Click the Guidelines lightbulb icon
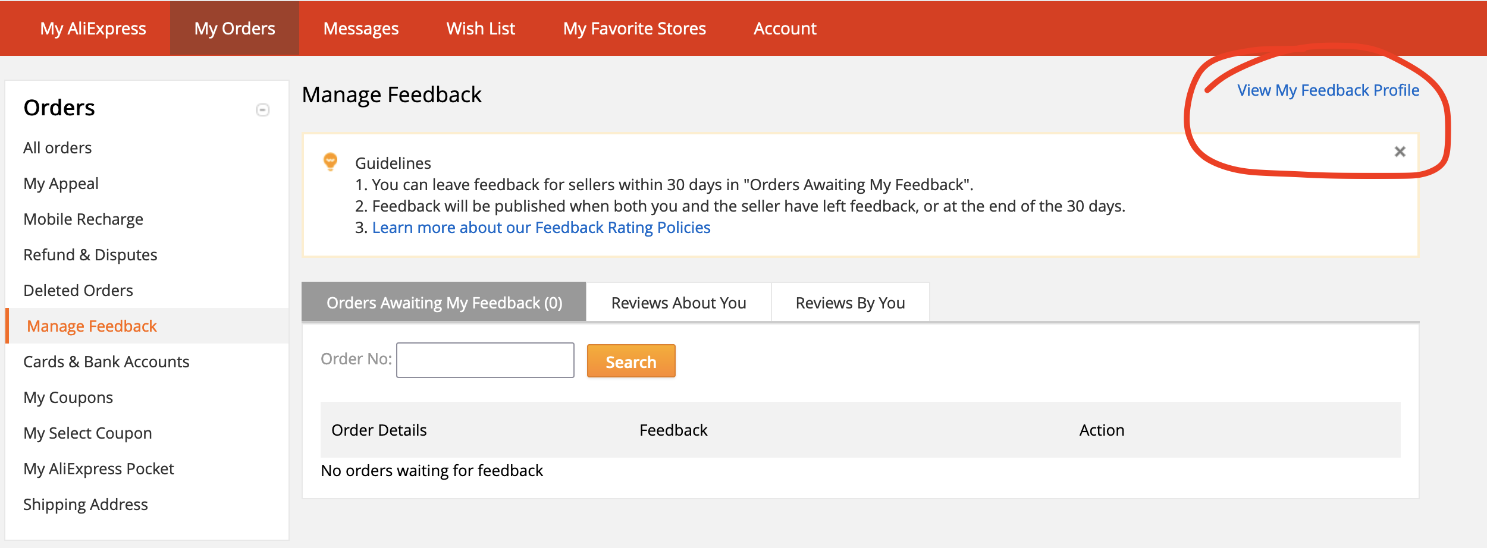1487x548 pixels. pos(330,162)
